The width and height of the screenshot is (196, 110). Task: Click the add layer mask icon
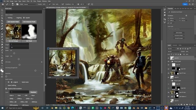pos(182,105)
